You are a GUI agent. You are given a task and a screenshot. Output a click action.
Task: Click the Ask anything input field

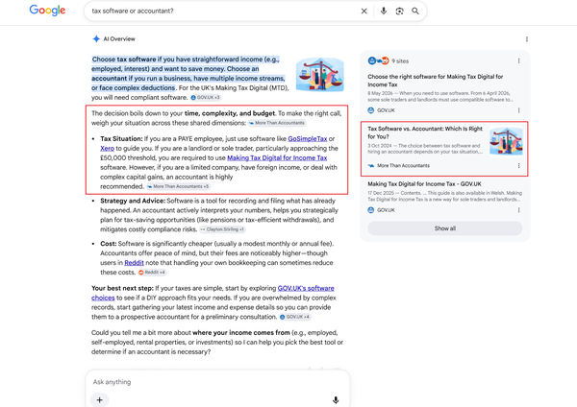click(x=217, y=382)
